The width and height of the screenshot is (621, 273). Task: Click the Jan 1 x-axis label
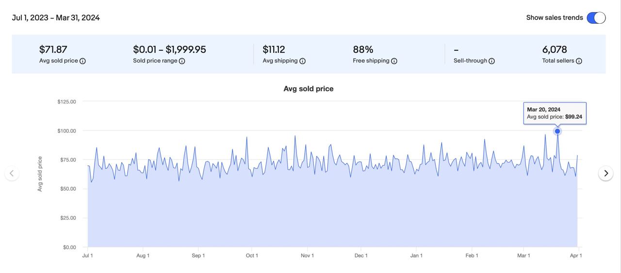416,256
